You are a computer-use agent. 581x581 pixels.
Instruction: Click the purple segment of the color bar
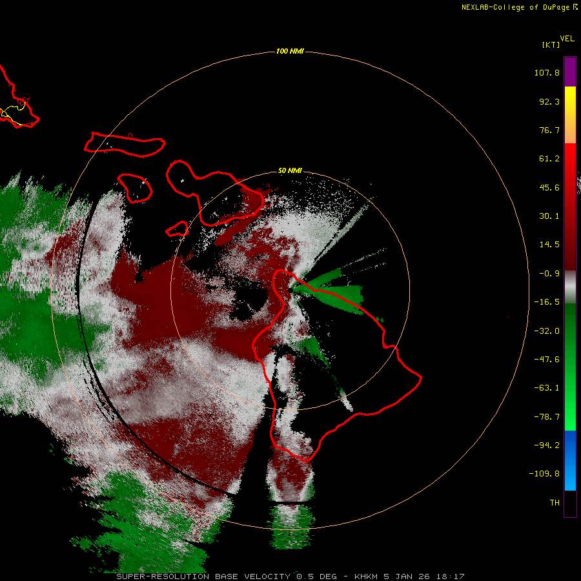570,72
